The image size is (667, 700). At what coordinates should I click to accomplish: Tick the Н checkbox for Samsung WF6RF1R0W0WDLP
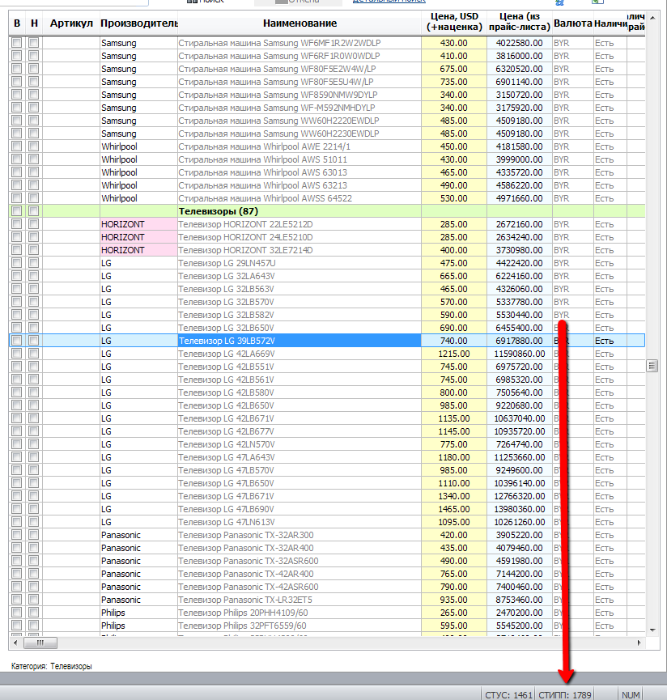pos(33,56)
